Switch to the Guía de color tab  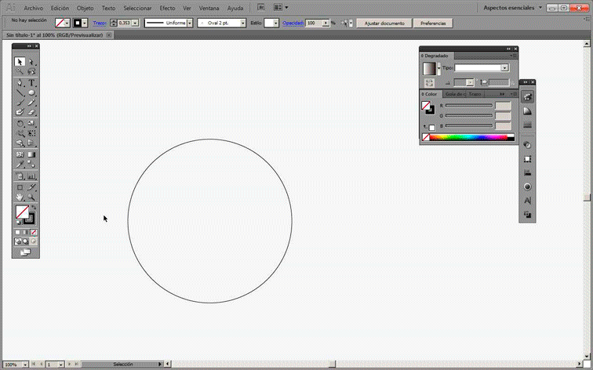click(x=455, y=94)
